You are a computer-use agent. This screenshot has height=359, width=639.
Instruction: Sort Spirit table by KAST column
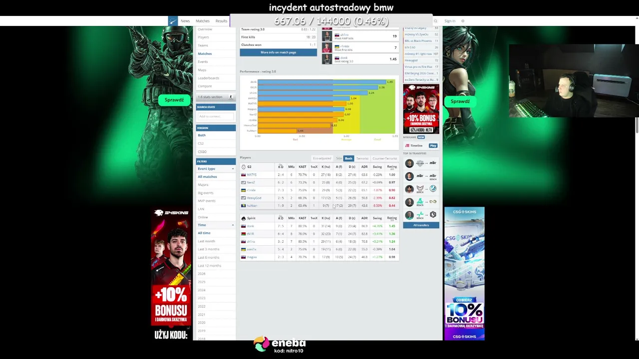click(303, 218)
